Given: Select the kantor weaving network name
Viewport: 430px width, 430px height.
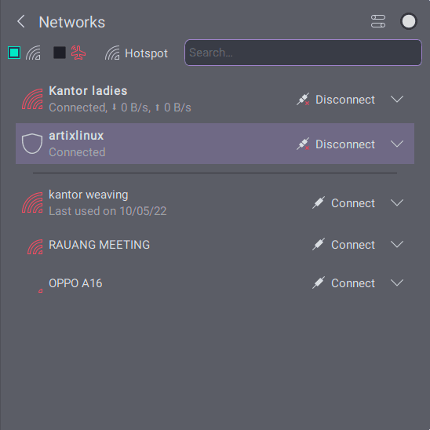Looking at the screenshot, I should click(x=89, y=195).
